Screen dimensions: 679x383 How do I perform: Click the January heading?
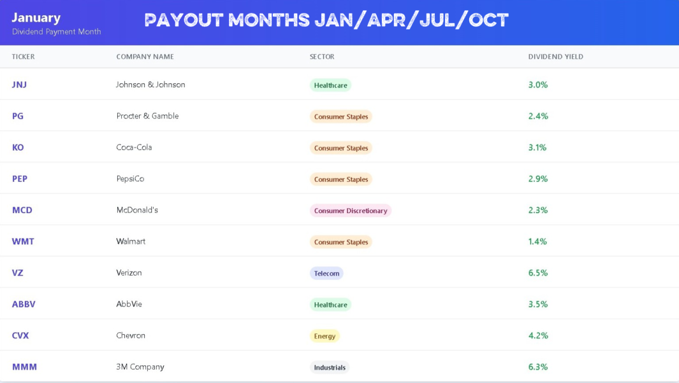(36, 18)
